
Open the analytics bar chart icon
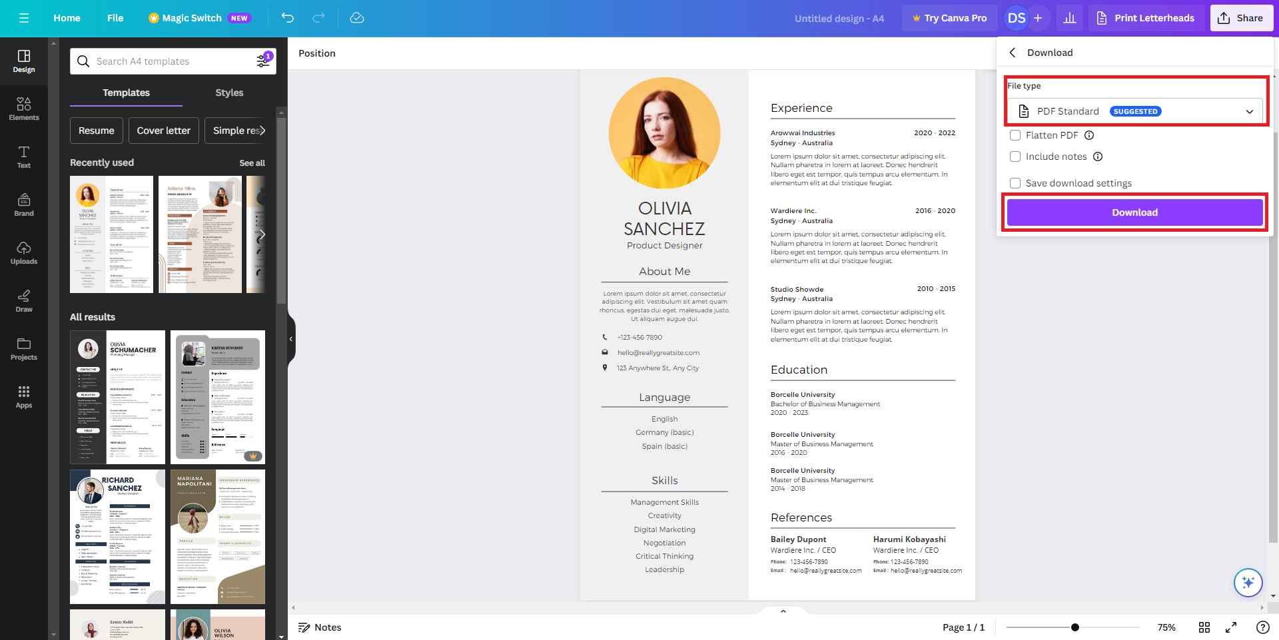pyautogui.click(x=1070, y=18)
